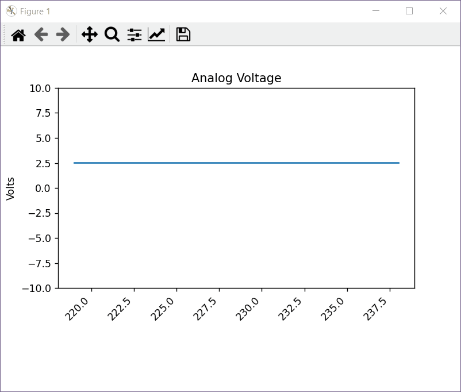Click the 'Analog Voltage' plot title
The height and width of the screenshot is (392, 461).
[x=236, y=78]
